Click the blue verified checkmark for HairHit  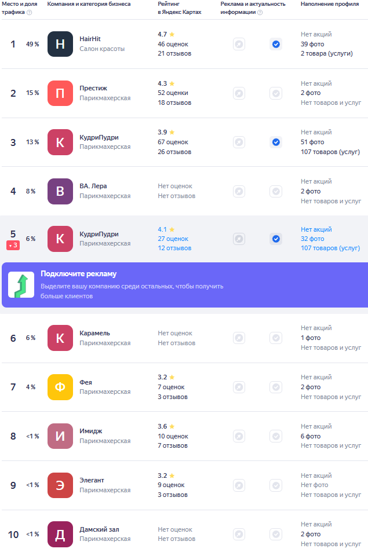coord(276,44)
